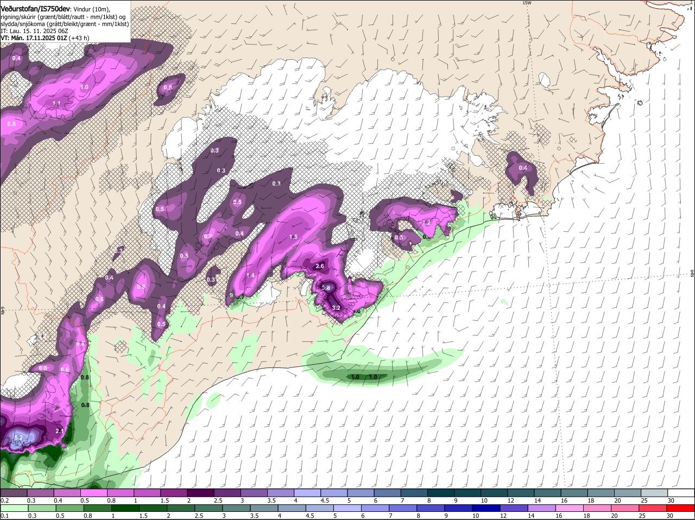
Task: Pick the upper-row legend swatch between 0.2 and 0.3
Action: pos(14,493)
